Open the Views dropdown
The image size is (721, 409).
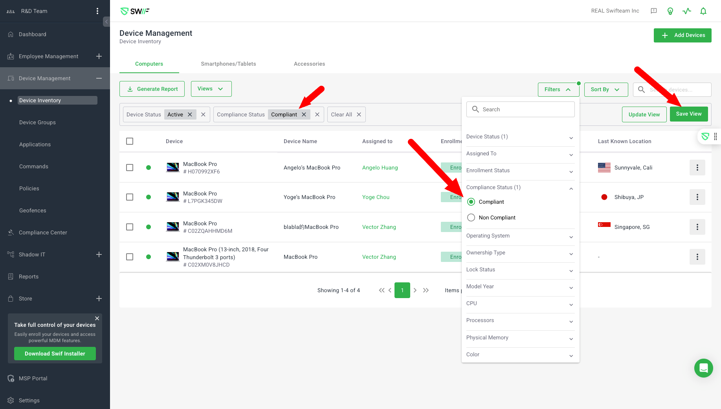tap(211, 89)
